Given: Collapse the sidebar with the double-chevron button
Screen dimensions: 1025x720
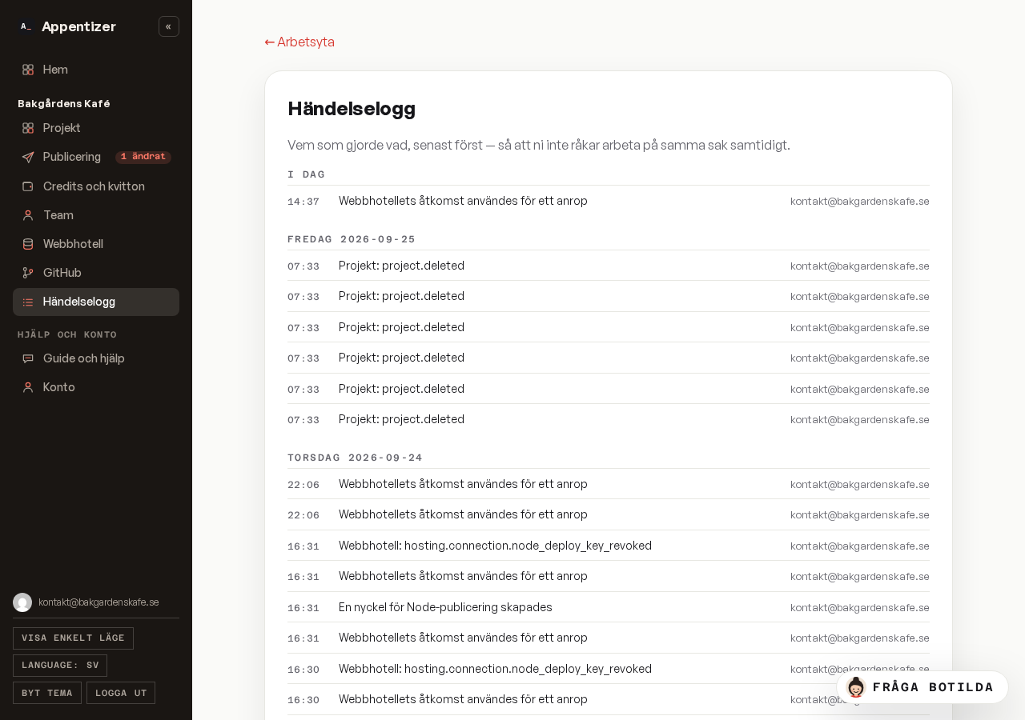Looking at the screenshot, I should (x=169, y=26).
